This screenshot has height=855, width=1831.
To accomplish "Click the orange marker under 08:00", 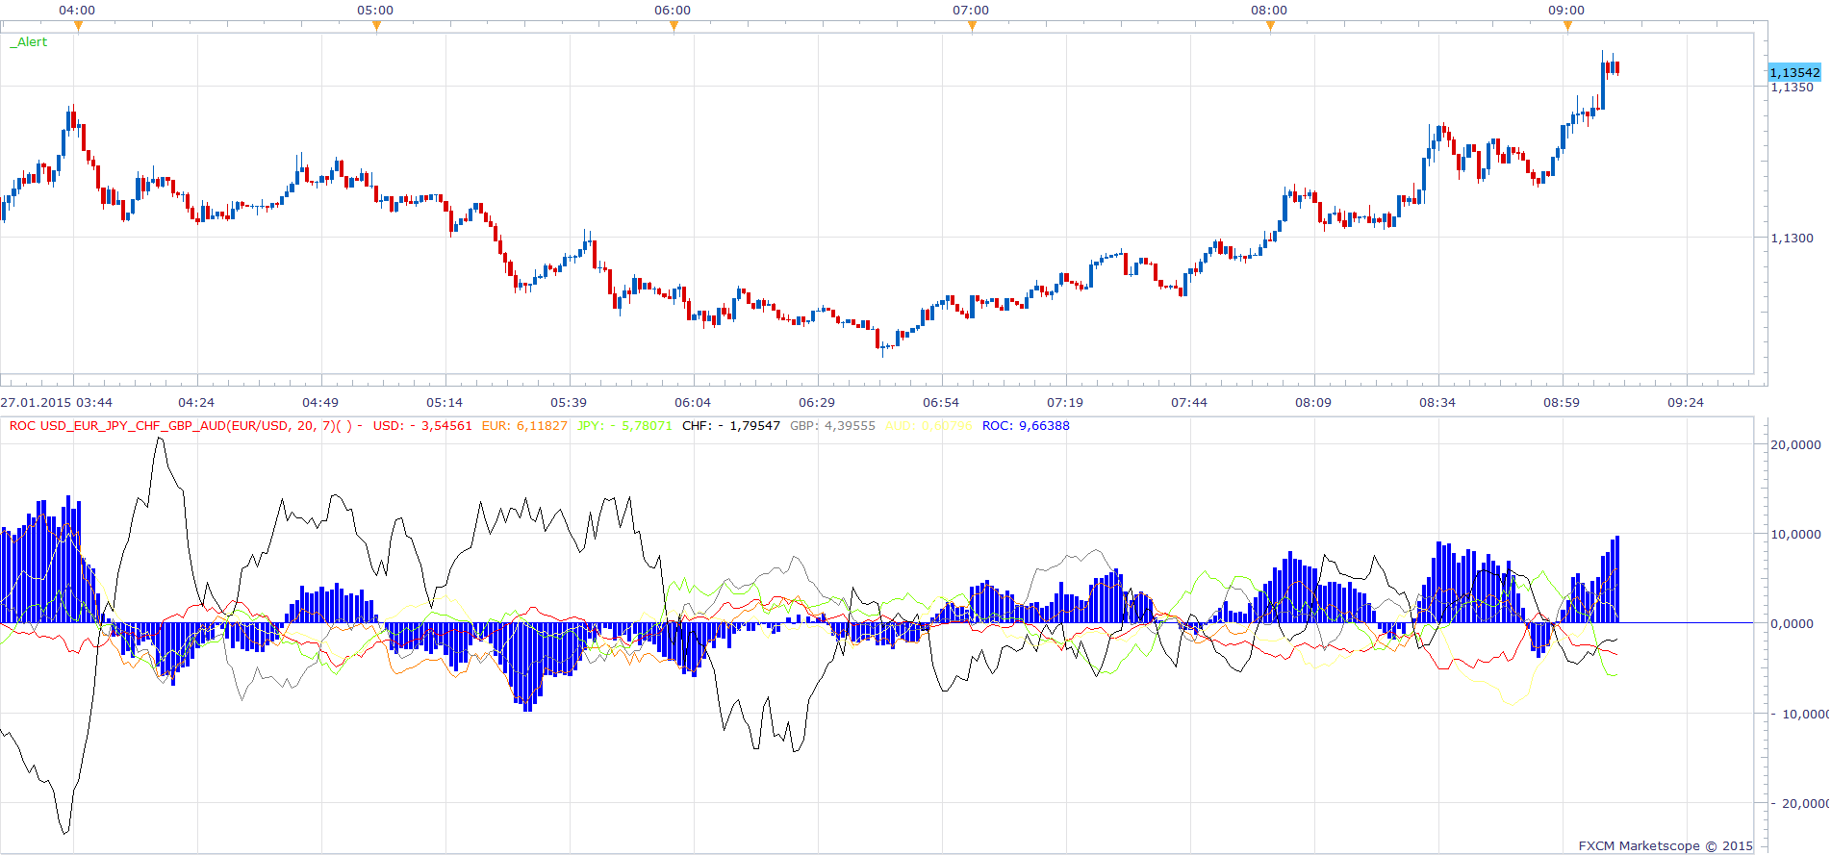I will coord(1270,26).
